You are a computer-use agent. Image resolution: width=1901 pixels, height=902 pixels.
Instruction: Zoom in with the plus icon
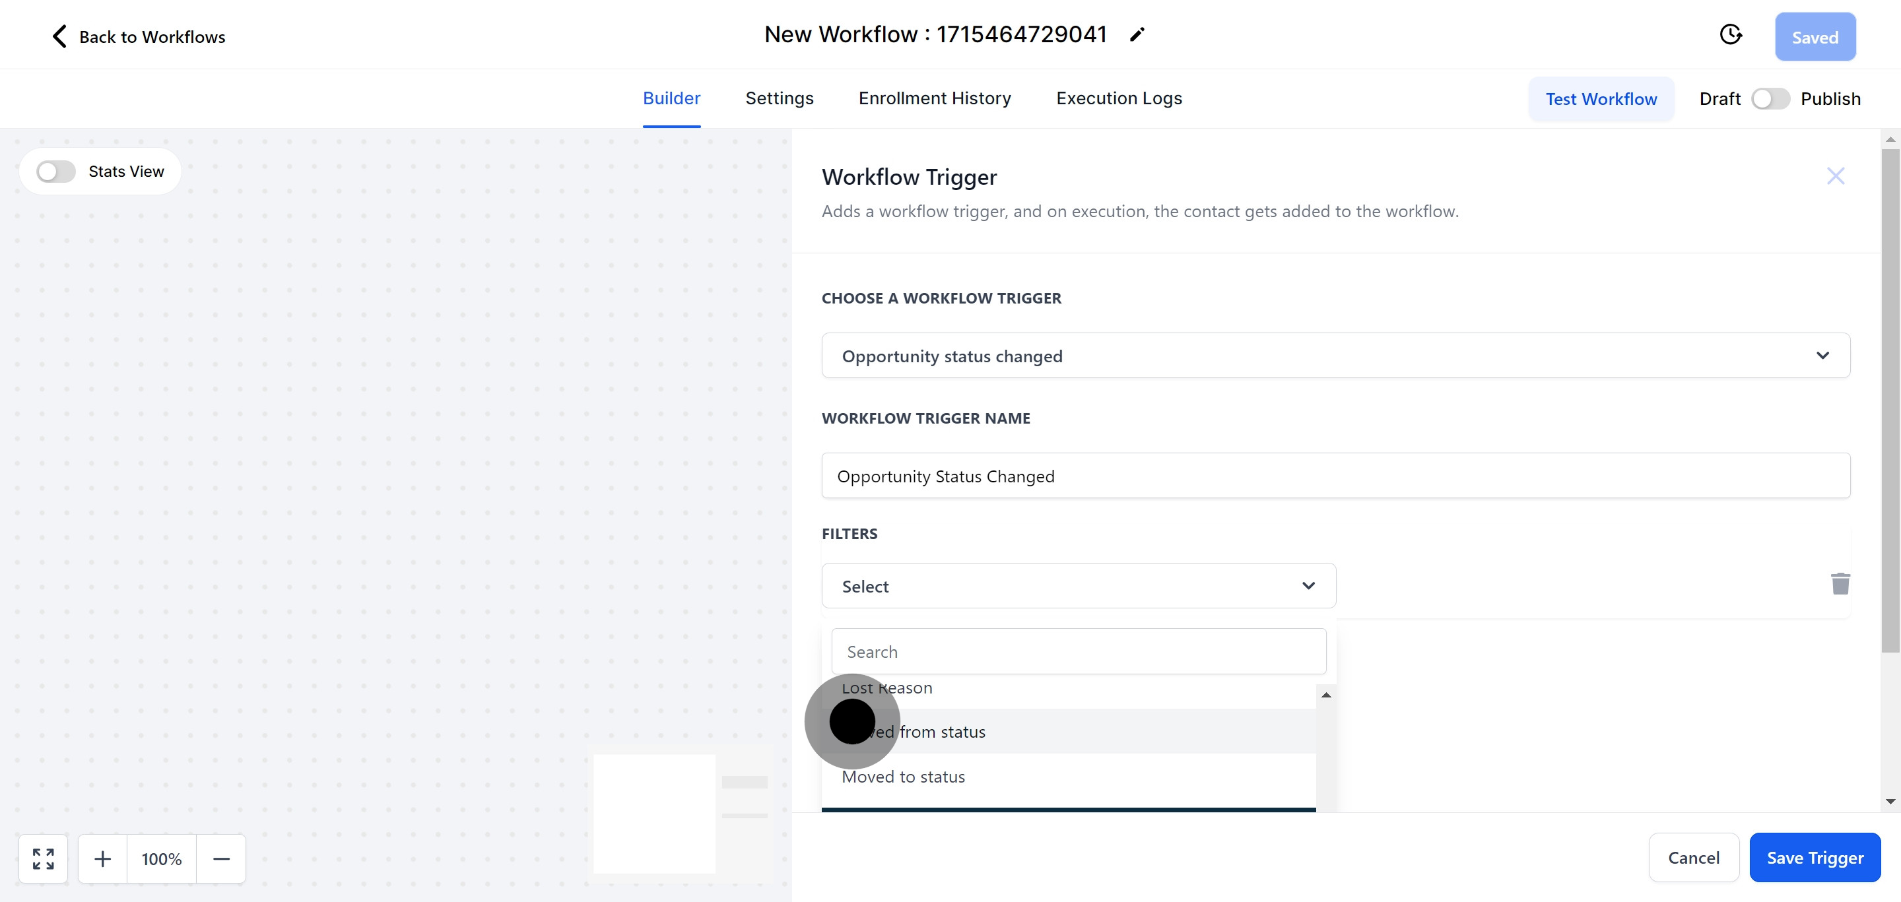102,858
